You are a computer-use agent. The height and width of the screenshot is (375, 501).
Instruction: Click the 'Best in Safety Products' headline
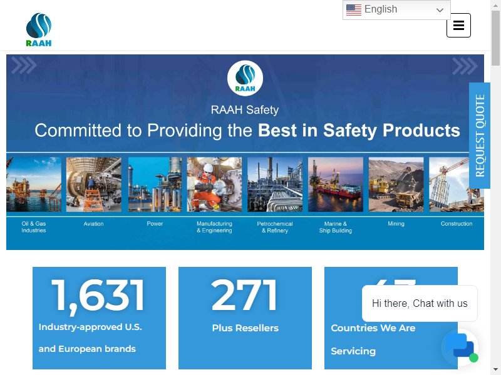[x=359, y=131]
